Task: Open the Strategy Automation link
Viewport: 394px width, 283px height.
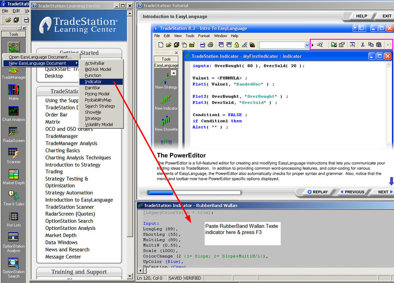Action: coord(69,193)
